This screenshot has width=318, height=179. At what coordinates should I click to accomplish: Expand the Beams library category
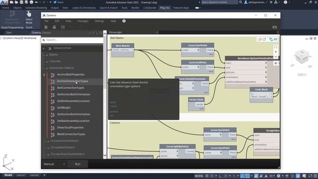(47, 55)
